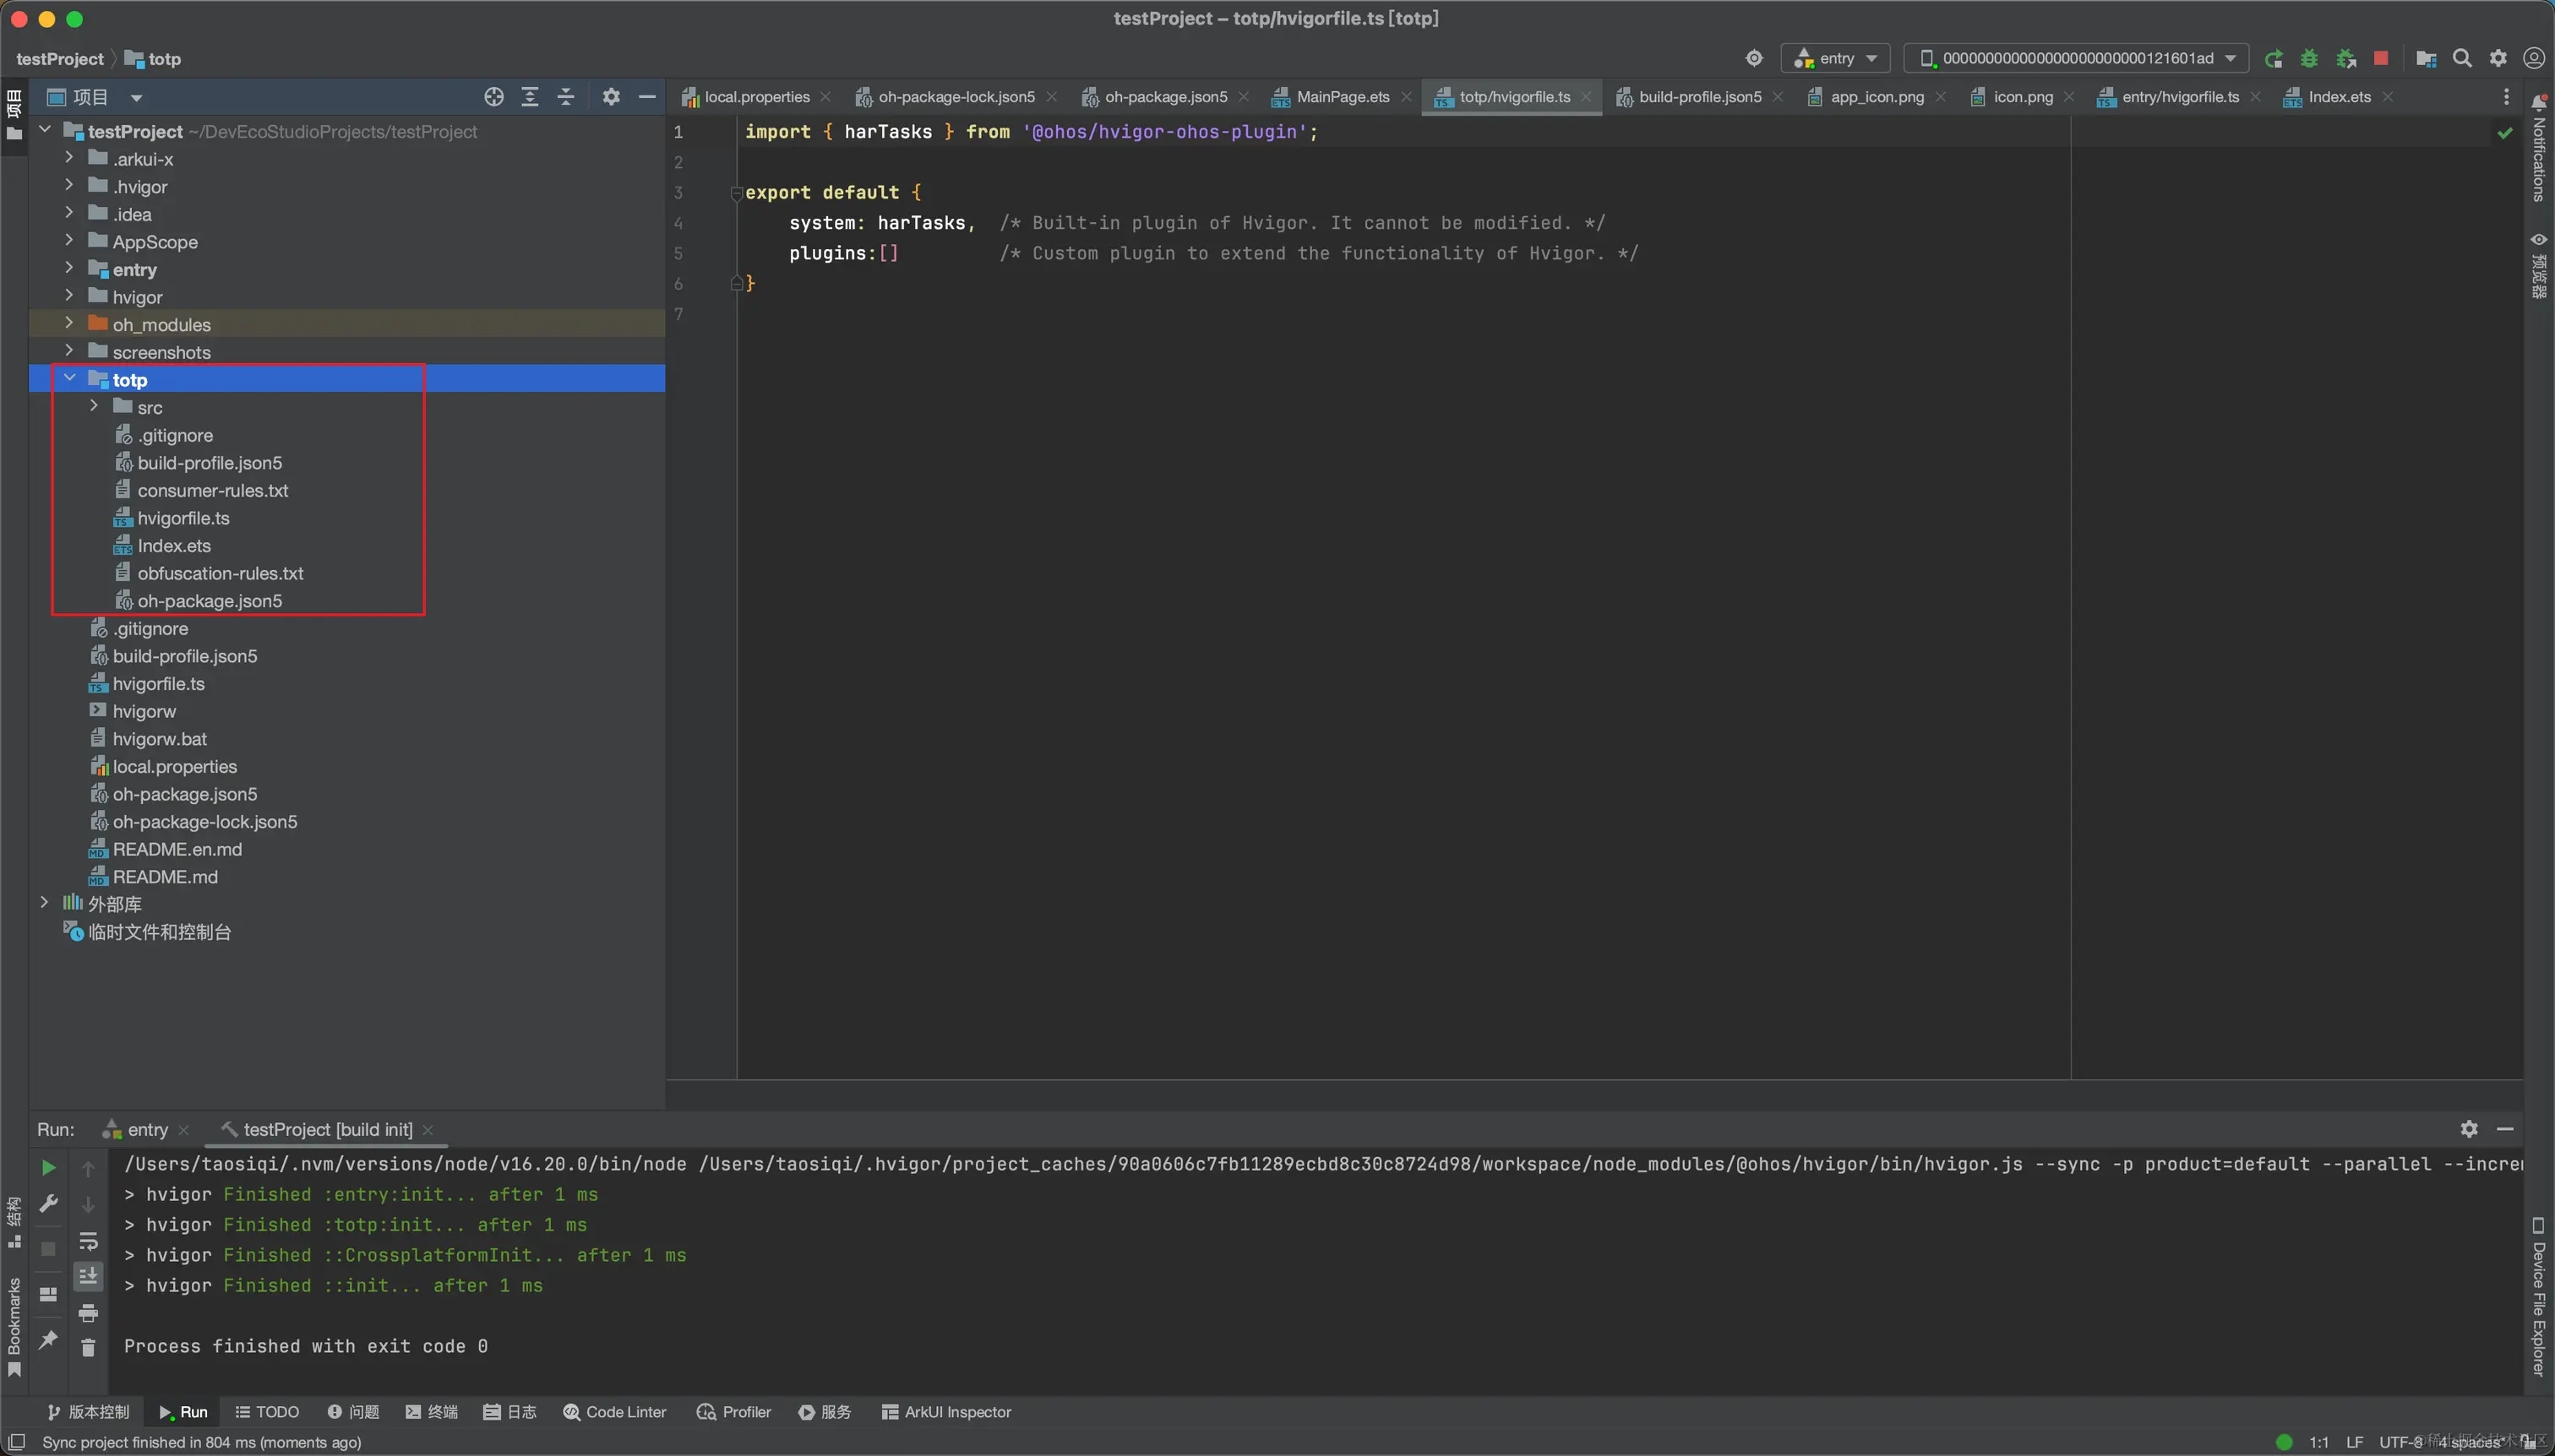
Task: Collapse all in project panel
Action: pyautogui.click(x=566, y=97)
